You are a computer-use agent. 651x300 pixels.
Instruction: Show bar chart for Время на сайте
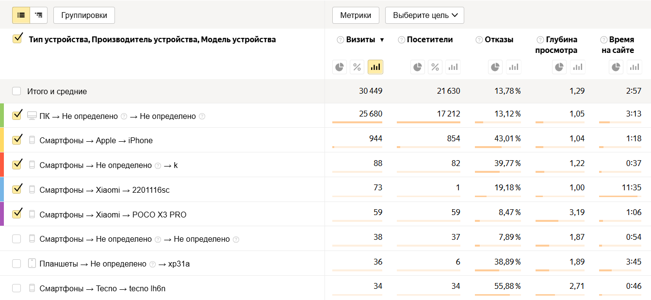tap(634, 67)
